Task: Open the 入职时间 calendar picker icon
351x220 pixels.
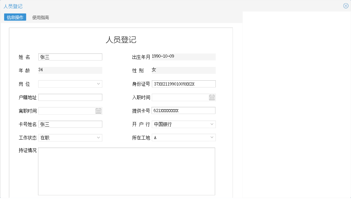Action: [x=212, y=97]
